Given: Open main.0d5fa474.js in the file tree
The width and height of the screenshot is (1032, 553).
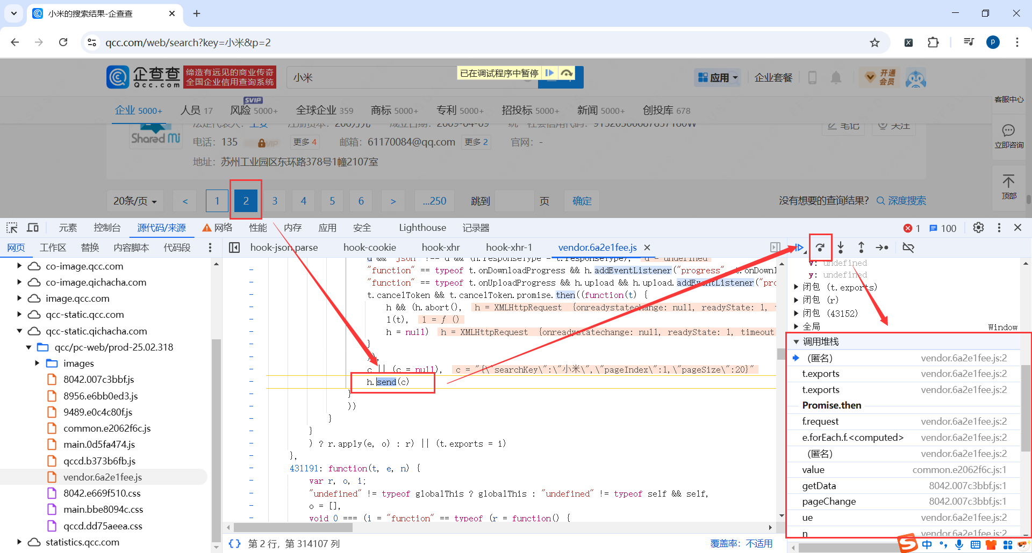Looking at the screenshot, I should coord(99,445).
